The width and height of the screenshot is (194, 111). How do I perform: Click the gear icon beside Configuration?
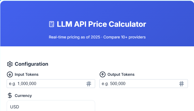click(x=10, y=64)
